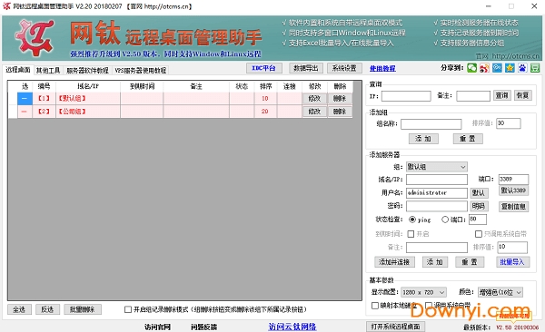Share to Douban green icon
Viewport: 545px width, 332px height.
(535, 68)
